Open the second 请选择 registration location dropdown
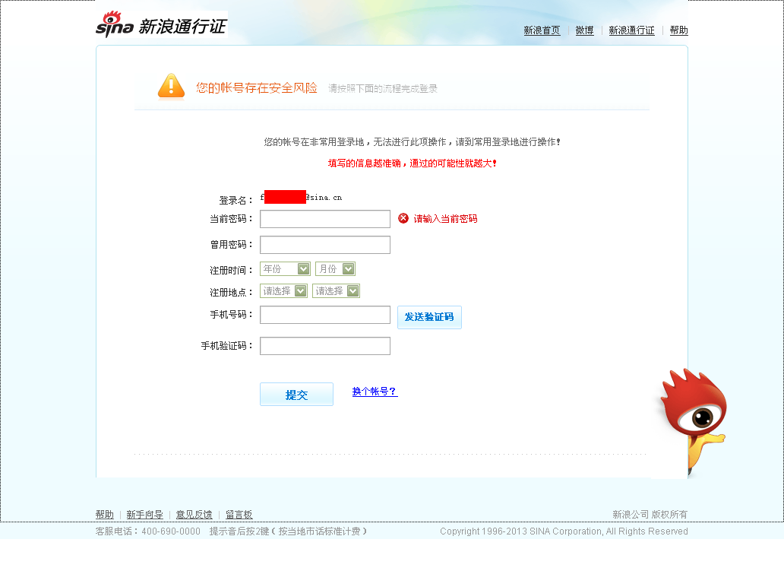The image size is (784, 571). pos(336,290)
